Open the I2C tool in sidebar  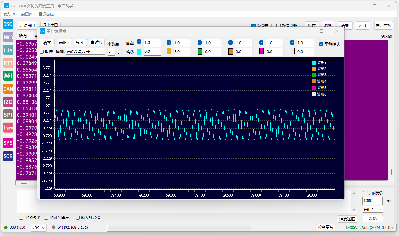click(x=8, y=102)
